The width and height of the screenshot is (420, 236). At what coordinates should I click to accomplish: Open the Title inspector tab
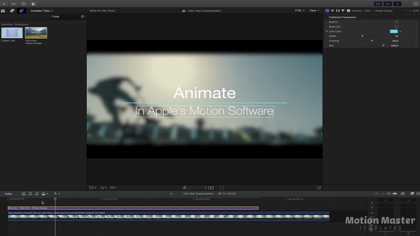[x=327, y=11]
